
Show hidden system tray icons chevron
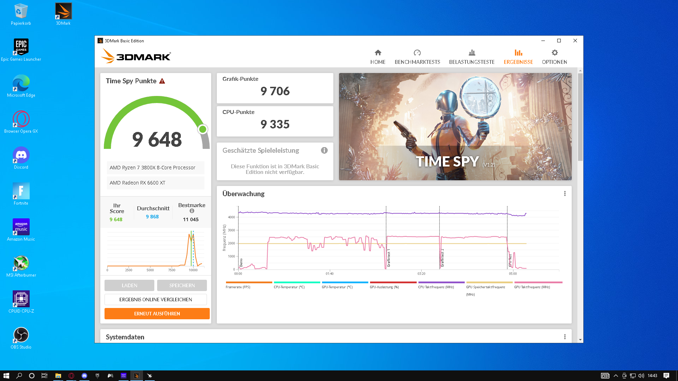[616, 376]
